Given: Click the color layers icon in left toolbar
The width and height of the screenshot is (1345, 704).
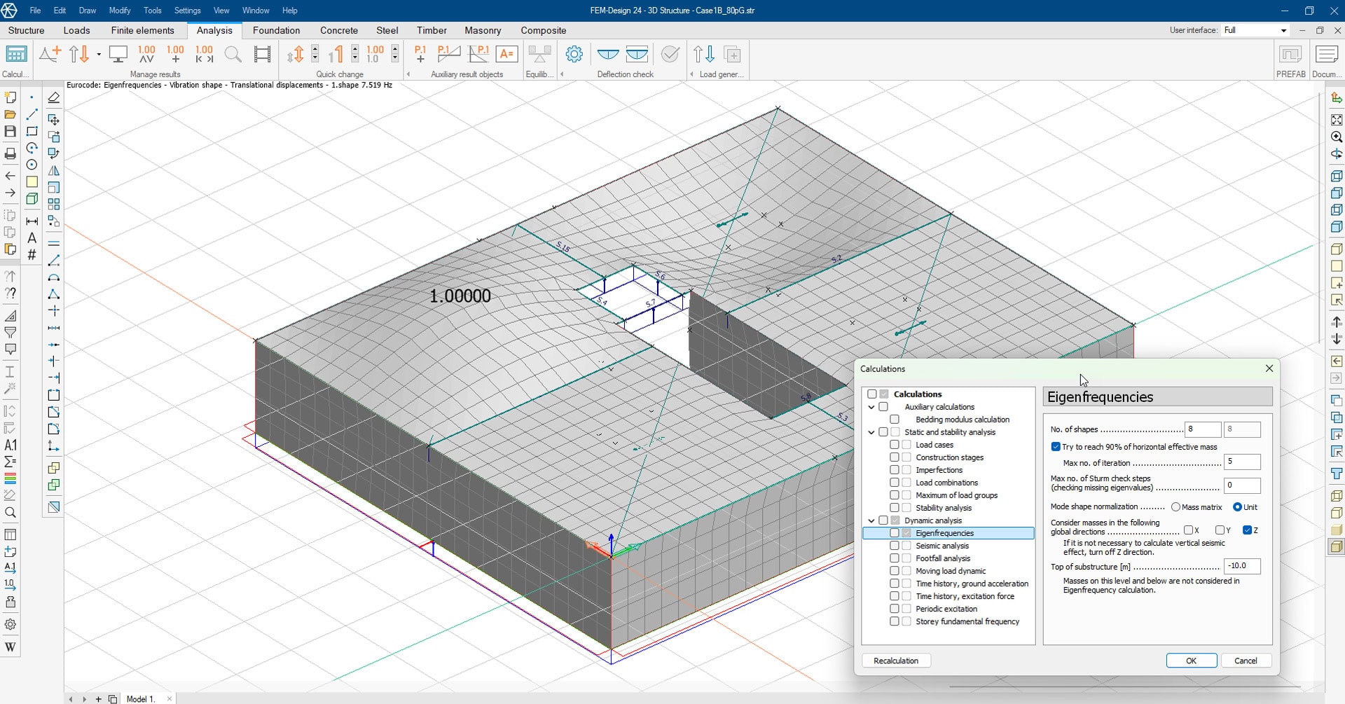Looking at the screenshot, I should pos(11,479).
